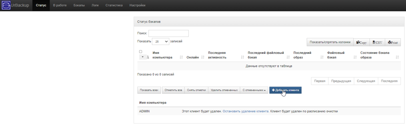Sort by Имя компьютера column arrows
Viewport: 406px width, 125px height.
coord(181,57)
